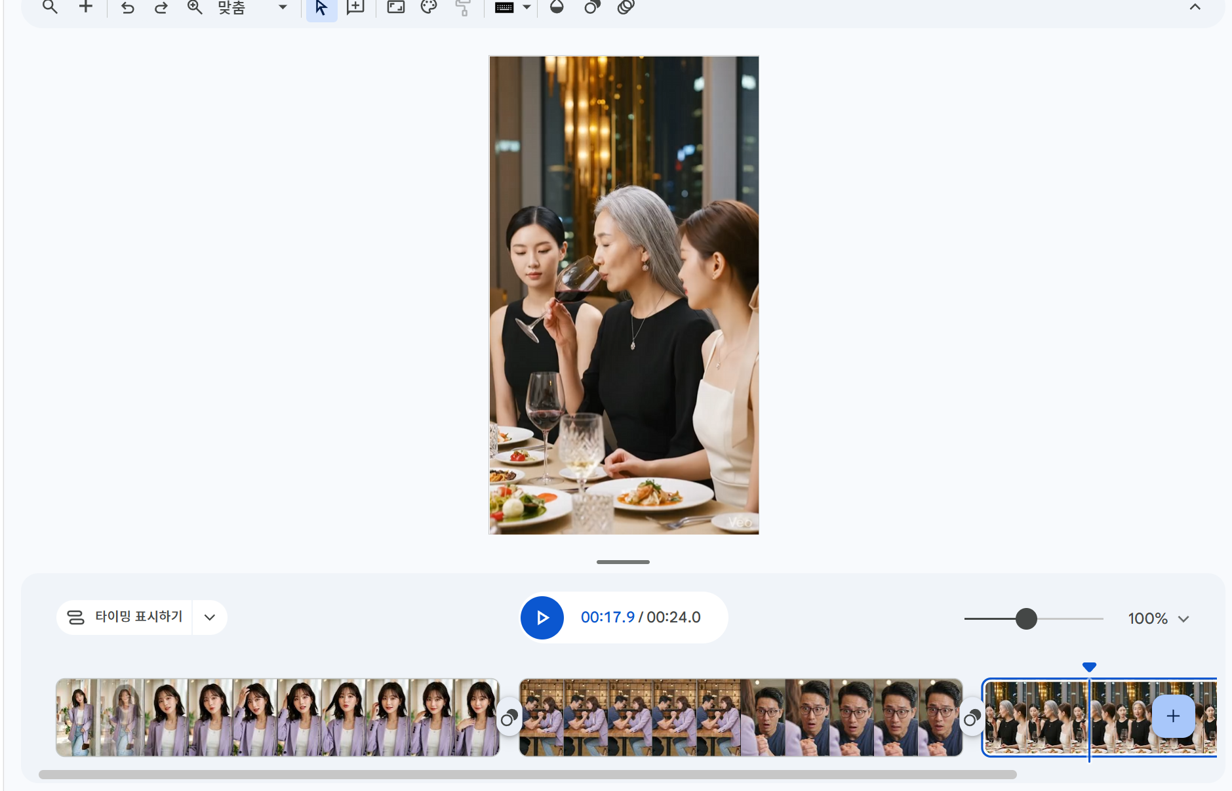Open the search menus magnifier icon

(x=50, y=7)
